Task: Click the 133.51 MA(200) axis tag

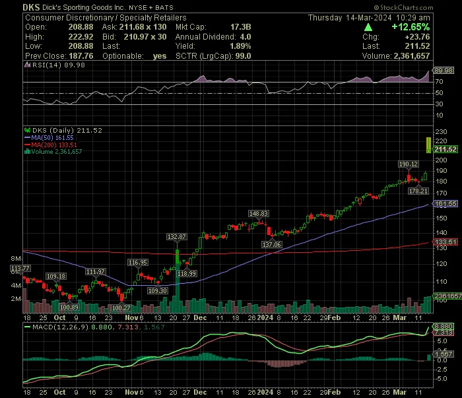Action: 445,242
